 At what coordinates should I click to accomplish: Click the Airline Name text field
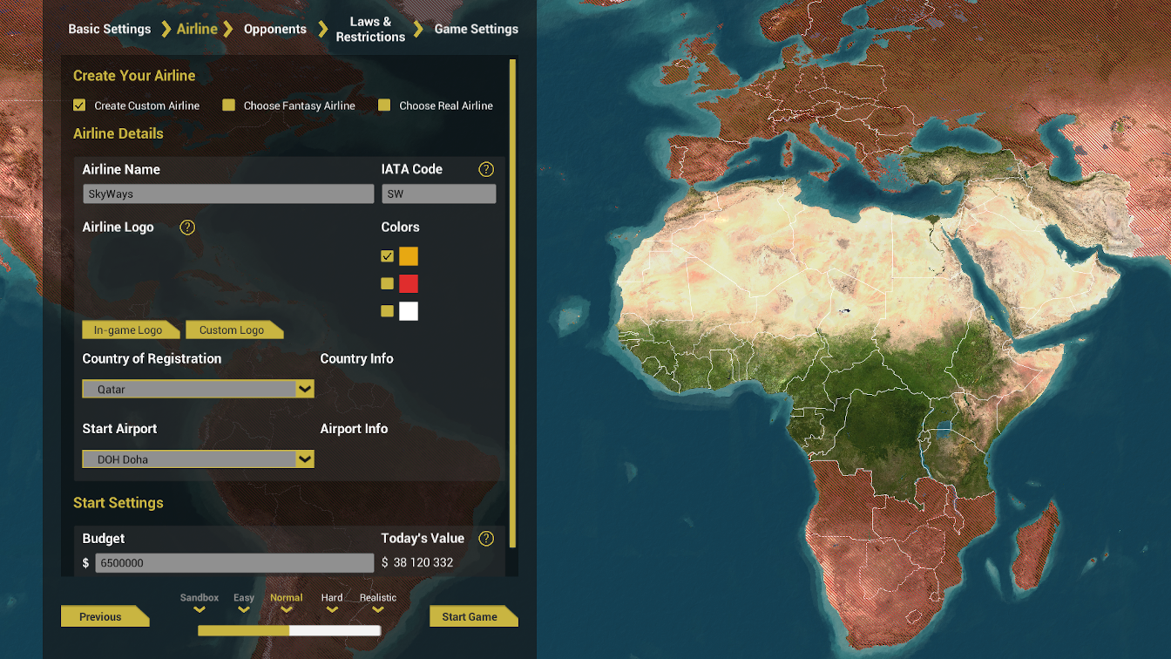(228, 194)
